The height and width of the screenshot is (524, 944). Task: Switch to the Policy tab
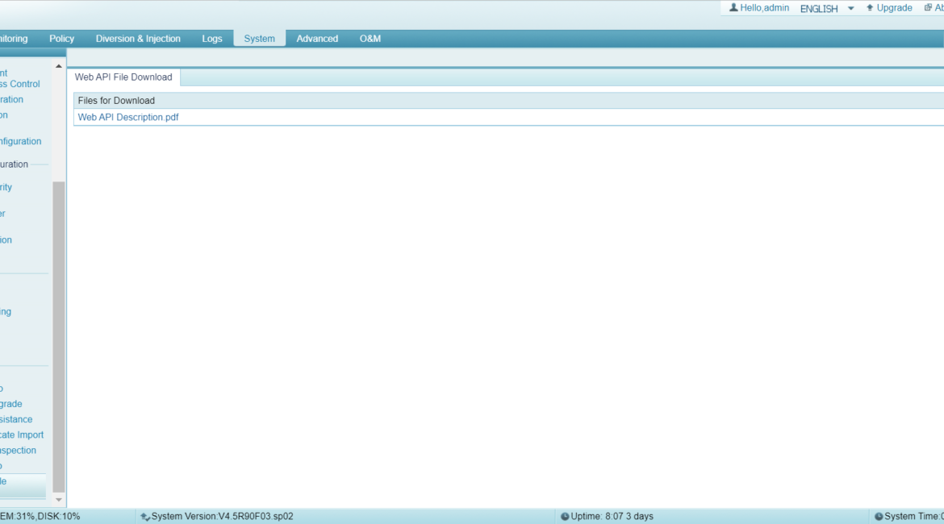[x=61, y=38]
